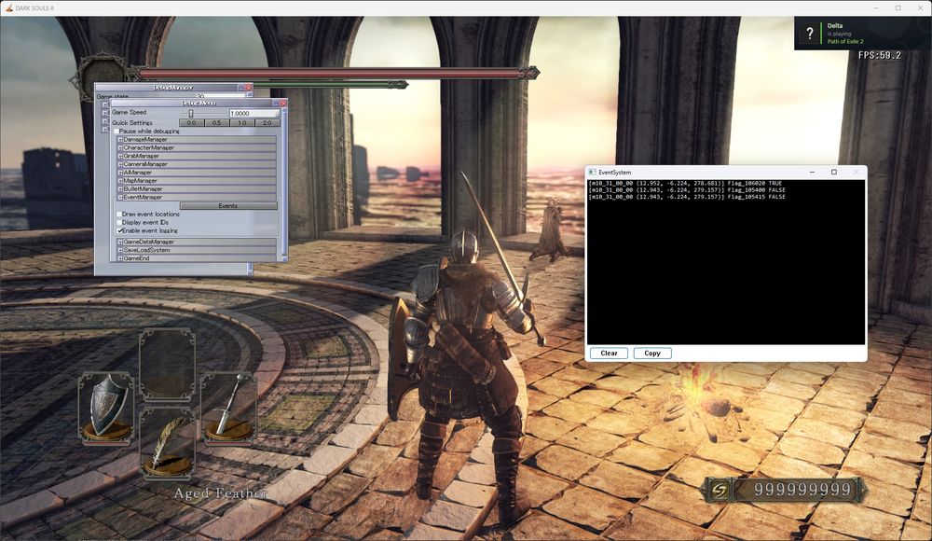Click the Game Speed label
Screen dimensions: 932x541
(129, 113)
